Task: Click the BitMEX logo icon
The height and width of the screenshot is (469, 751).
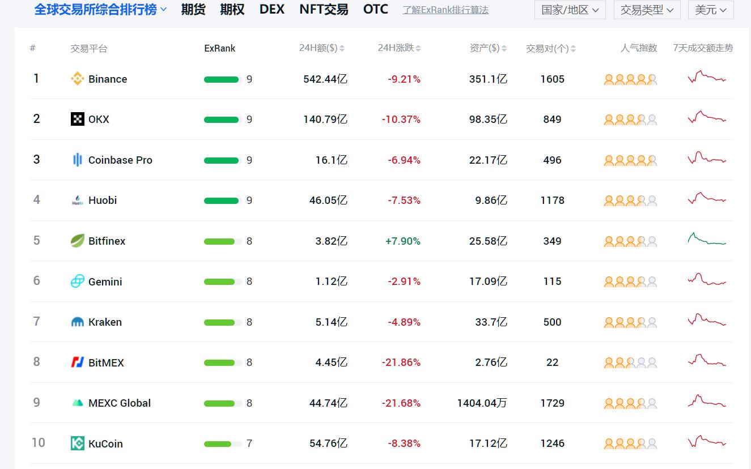Action: [78, 362]
